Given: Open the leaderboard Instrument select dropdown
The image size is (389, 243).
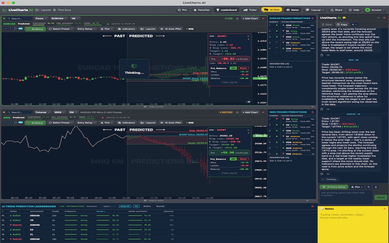Looking at the screenshot, I should [108, 206].
